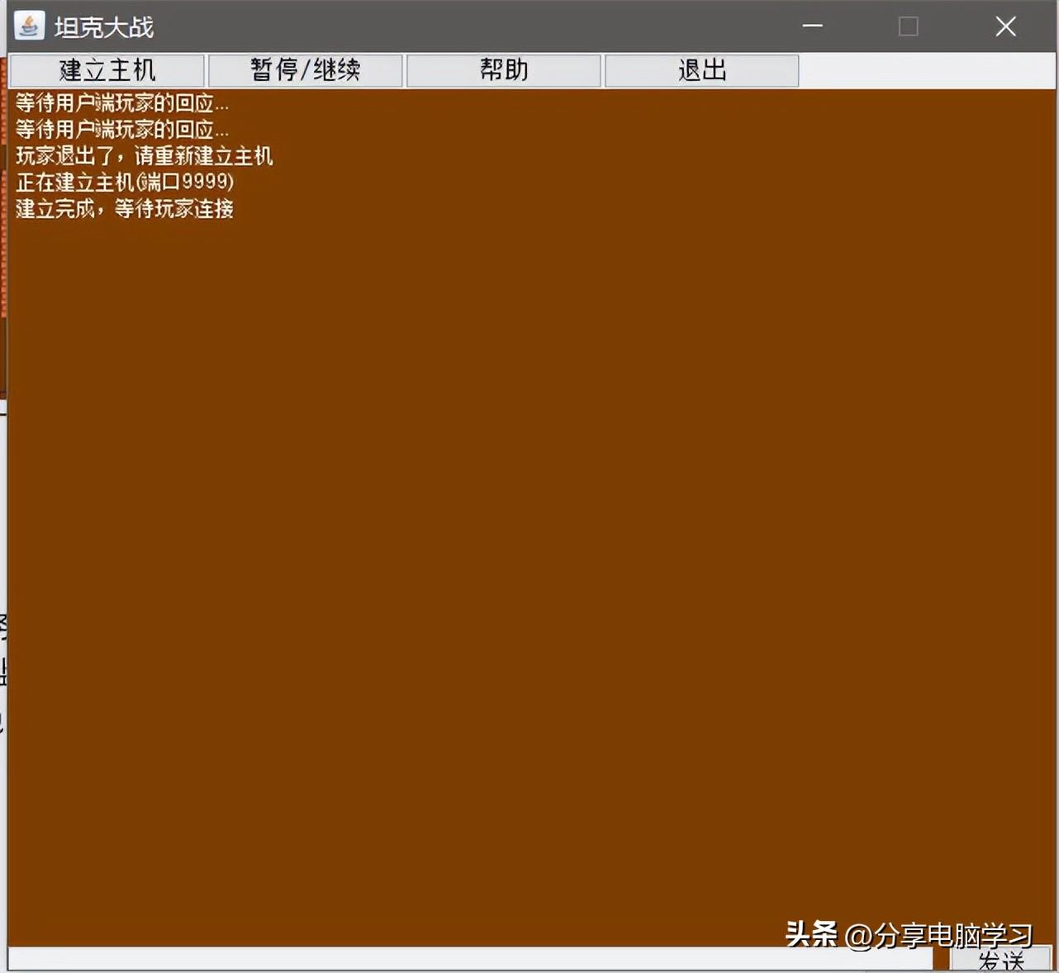Screen dimensions: 1059x973
Task: Click the 建立主机 button
Action: point(107,70)
